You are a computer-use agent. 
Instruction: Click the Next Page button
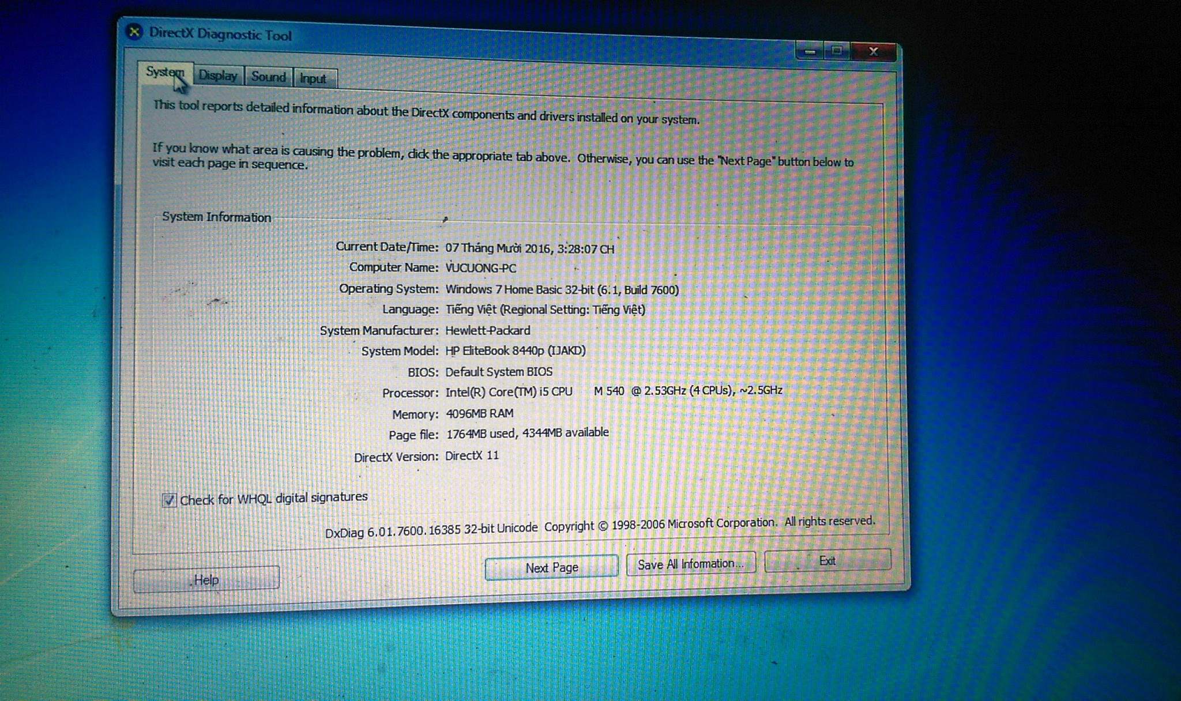coord(551,567)
